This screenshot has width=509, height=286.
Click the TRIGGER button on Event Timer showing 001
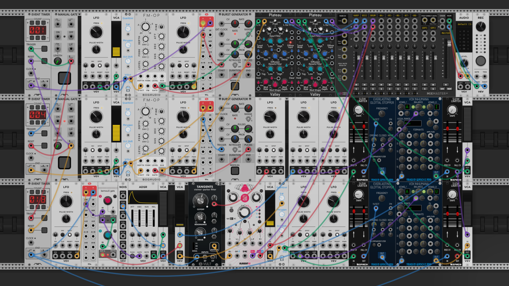[44, 49]
